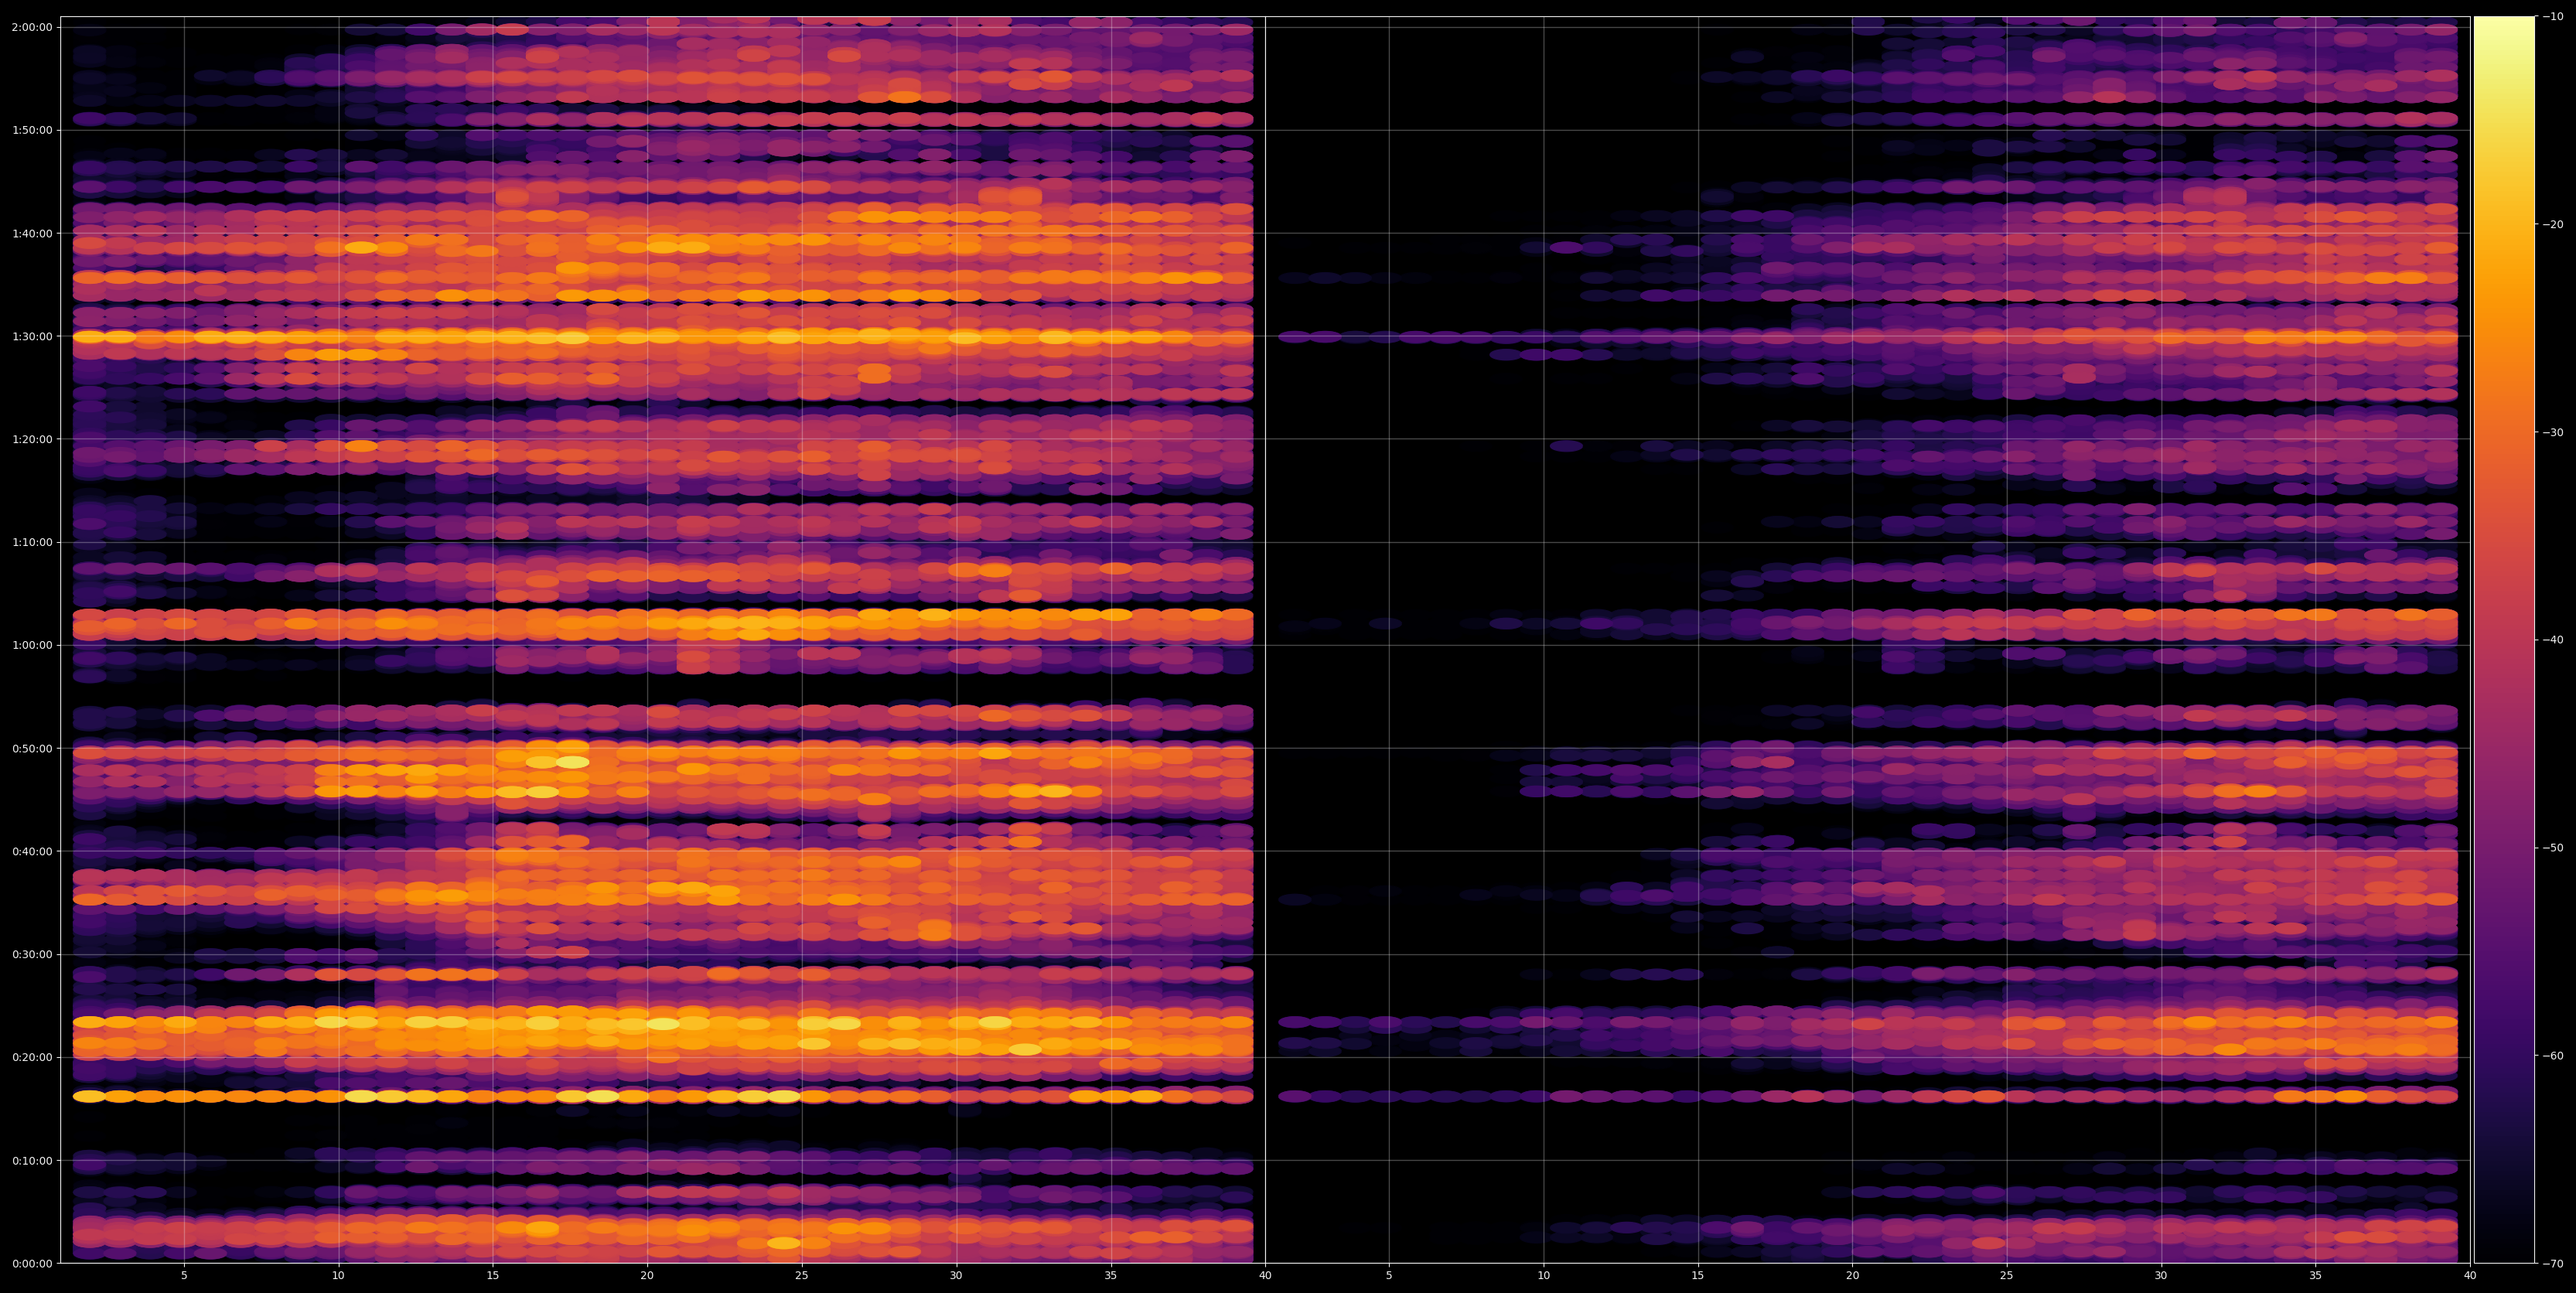Click the y-axis label 0:40:00

click(x=32, y=851)
